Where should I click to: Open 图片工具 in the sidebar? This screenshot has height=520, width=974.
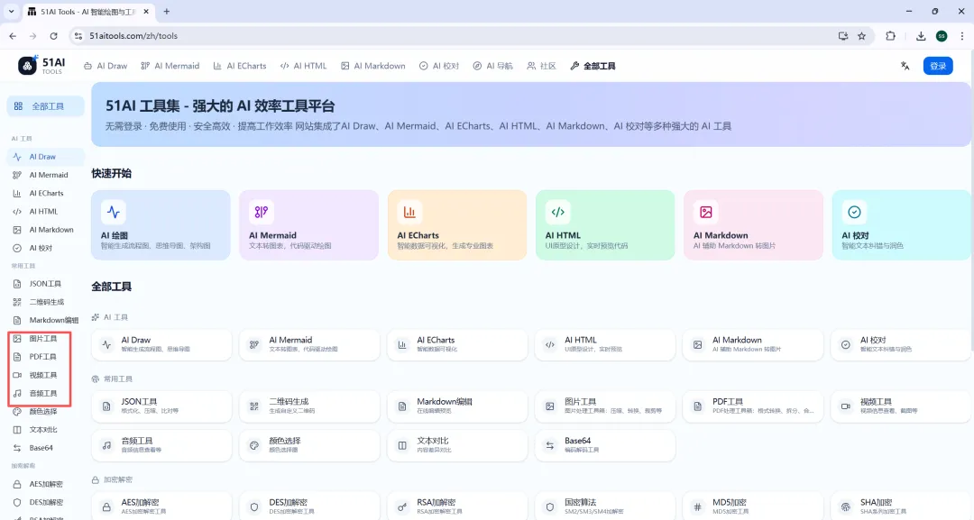[45, 339]
